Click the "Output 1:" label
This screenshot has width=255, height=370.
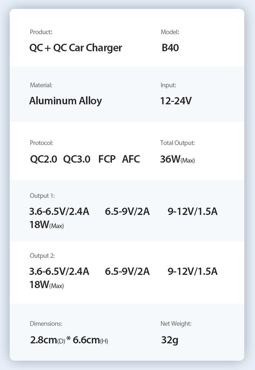(42, 196)
